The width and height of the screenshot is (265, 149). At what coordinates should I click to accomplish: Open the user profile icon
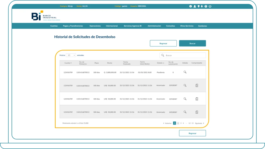(x=195, y=6)
